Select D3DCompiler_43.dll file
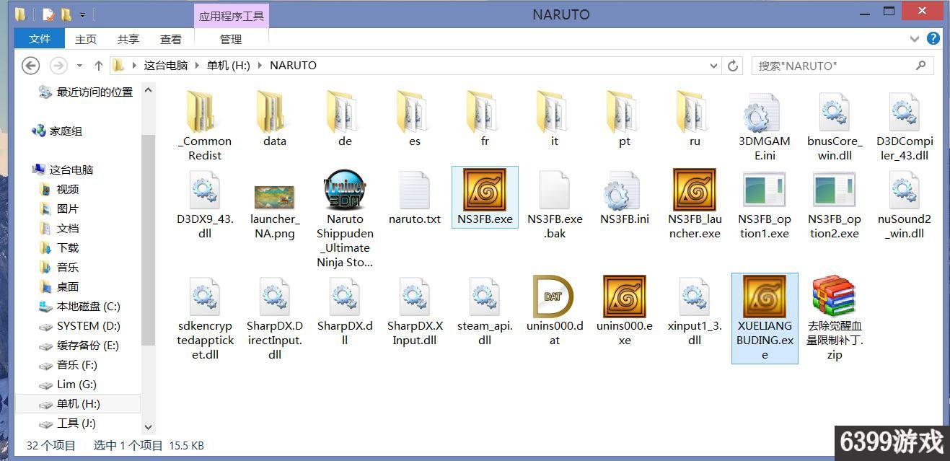Image resolution: width=950 pixels, height=461 pixels. click(905, 127)
